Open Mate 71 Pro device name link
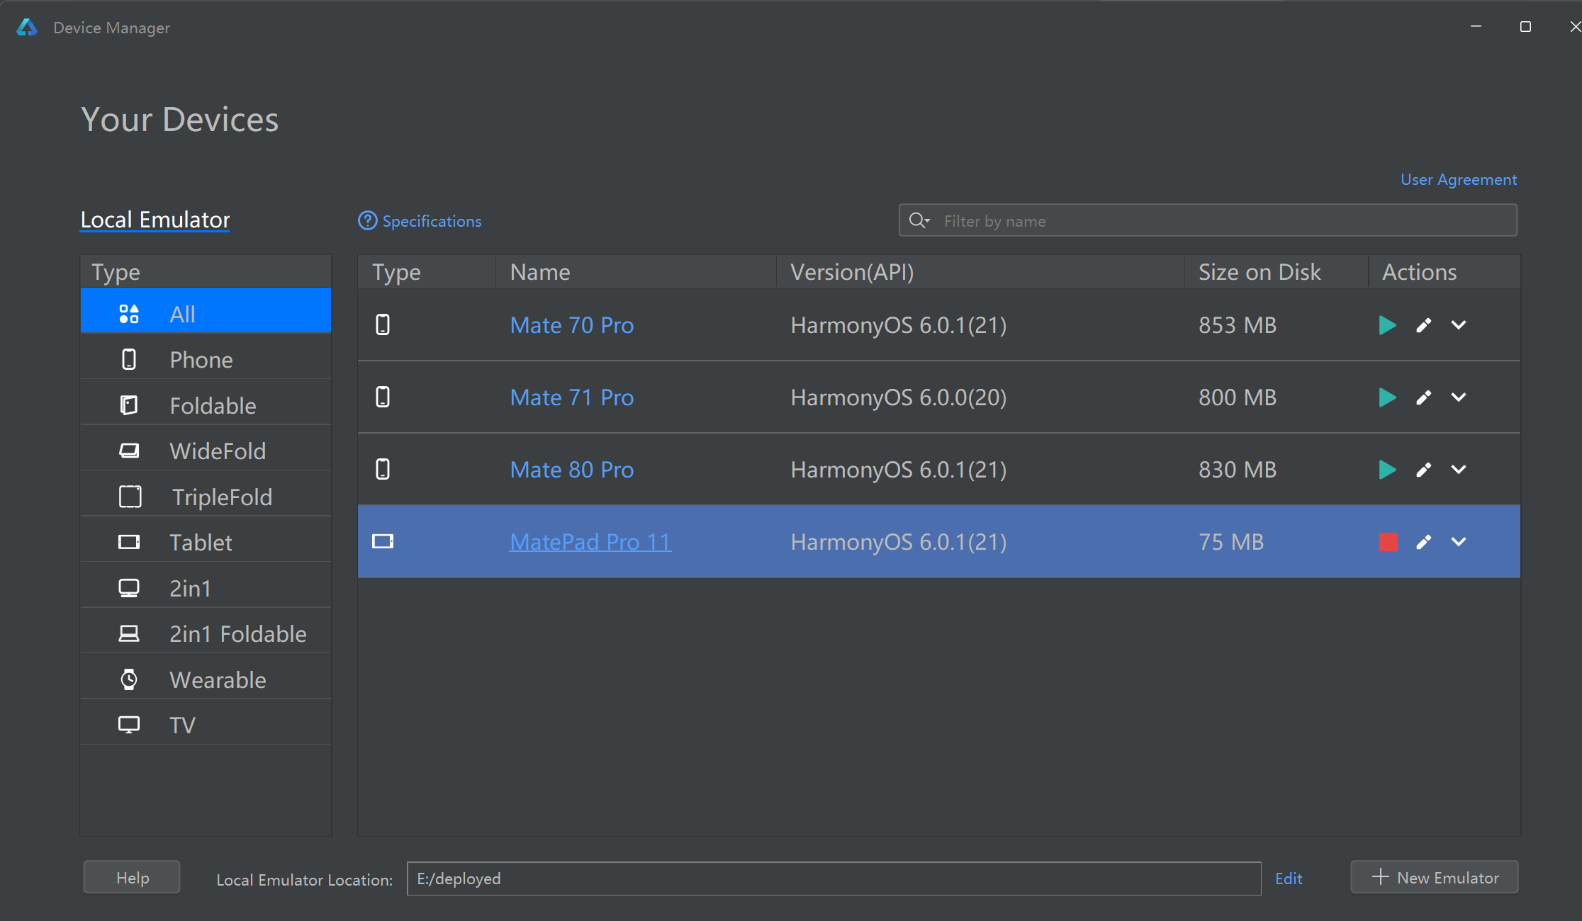The width and height of the screenshot is (1582, 921). click(572, 397)
